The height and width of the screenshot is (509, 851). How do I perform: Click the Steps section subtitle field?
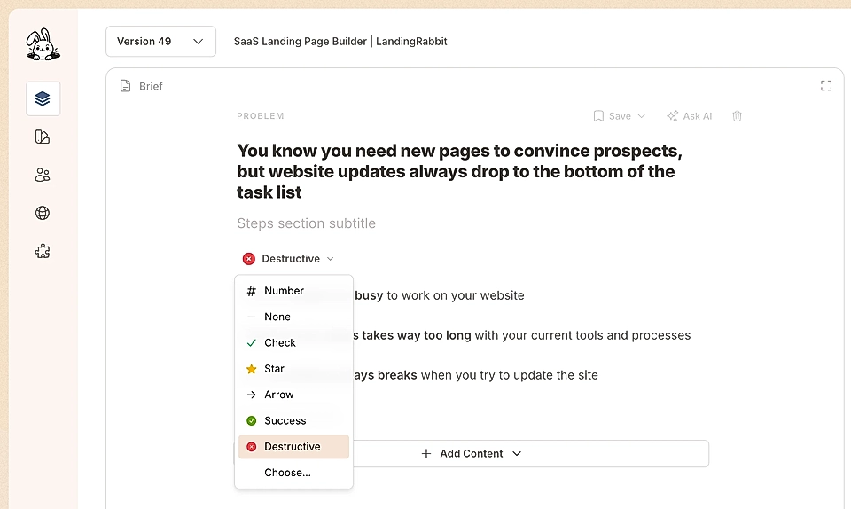coord(306,223)
